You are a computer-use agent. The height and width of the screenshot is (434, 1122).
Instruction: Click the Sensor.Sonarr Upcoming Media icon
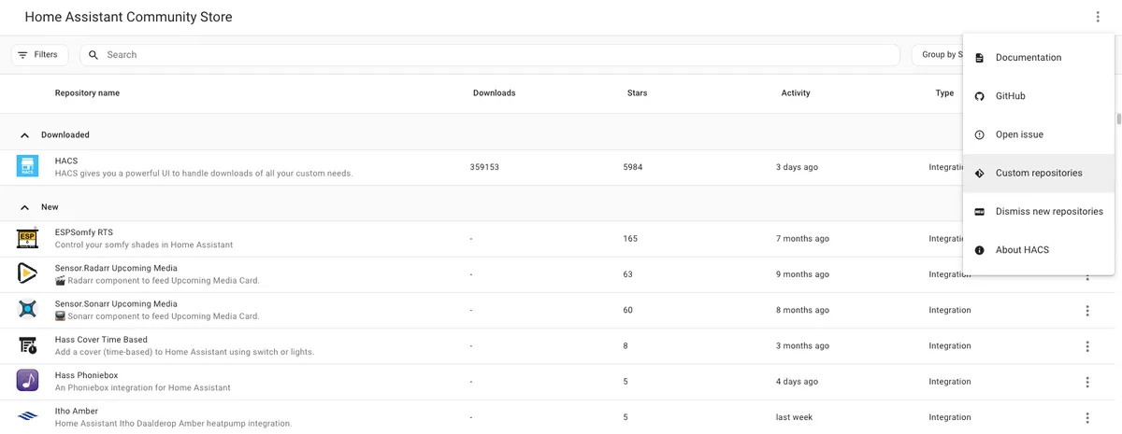pyautogui.click(x=27, y=310)
